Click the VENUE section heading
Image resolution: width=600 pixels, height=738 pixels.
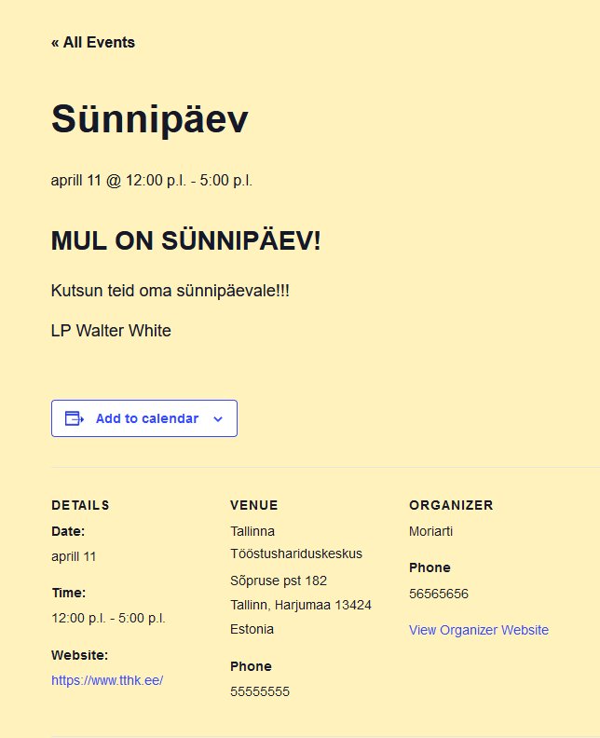[254, 505]
